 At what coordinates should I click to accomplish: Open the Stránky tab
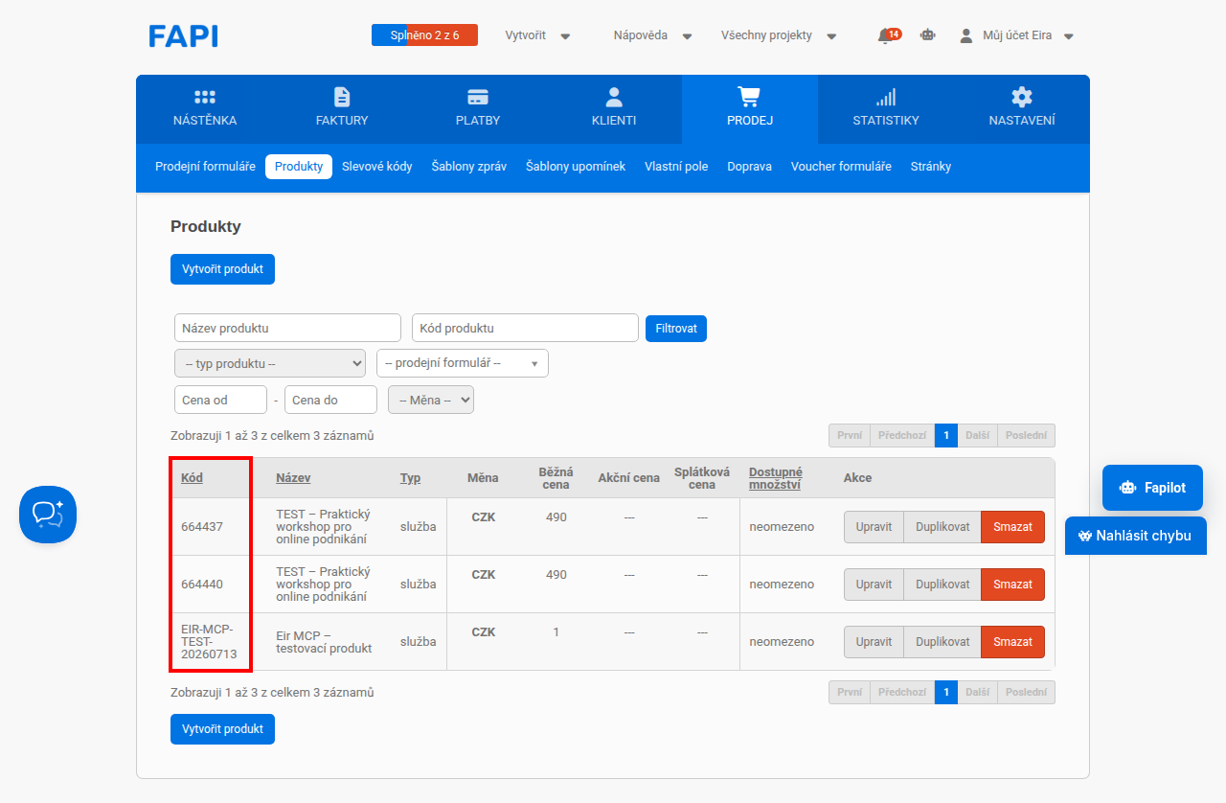[931, 167]
